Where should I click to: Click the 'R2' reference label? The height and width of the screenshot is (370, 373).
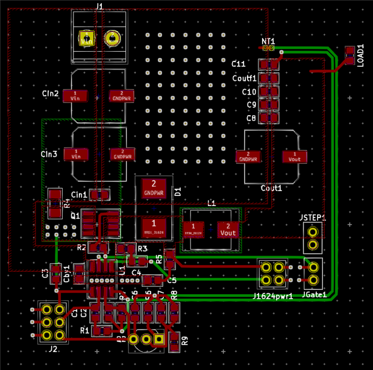[x=81, y=248]
